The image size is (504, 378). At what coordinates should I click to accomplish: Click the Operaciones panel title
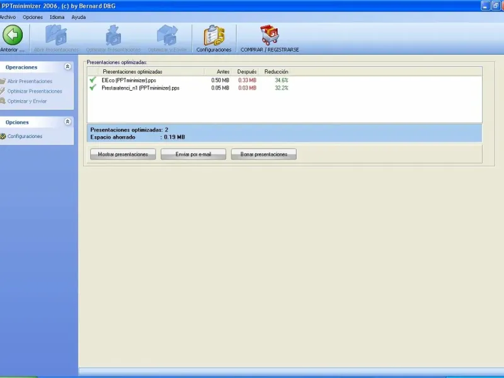point(21,67)
